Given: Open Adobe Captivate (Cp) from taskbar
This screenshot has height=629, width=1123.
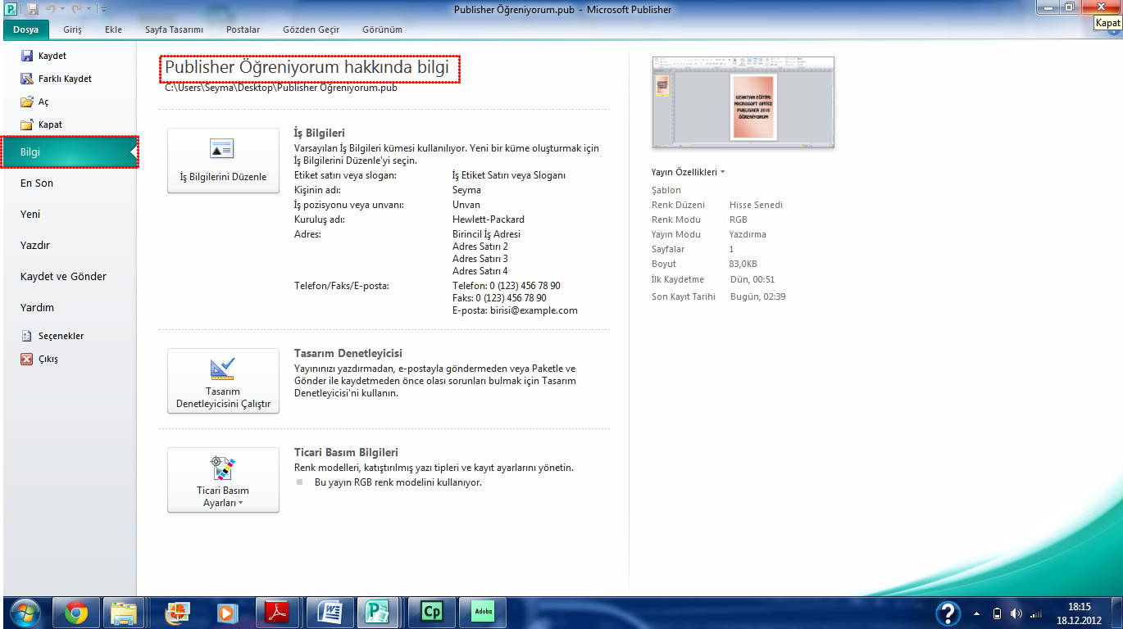Looking at the screenshot, I should (x=431, y=613).
